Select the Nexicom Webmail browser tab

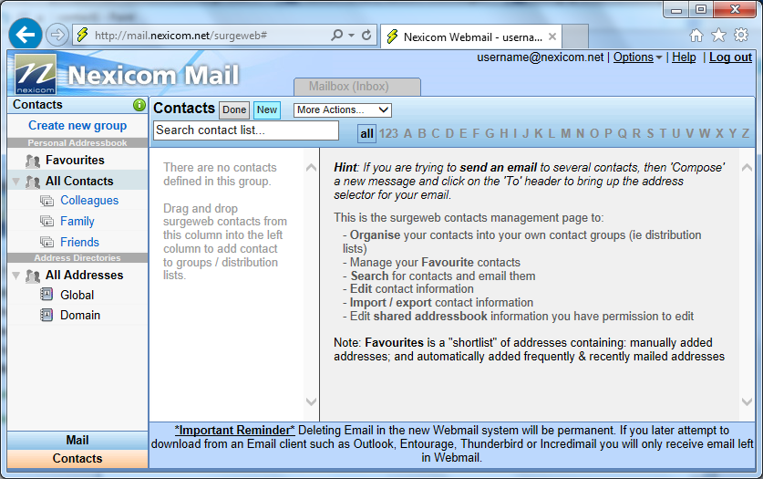pos(471,36)
